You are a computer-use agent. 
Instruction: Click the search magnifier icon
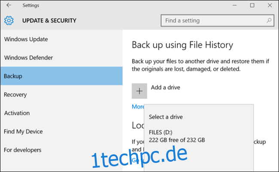click(x=269, y=20)
